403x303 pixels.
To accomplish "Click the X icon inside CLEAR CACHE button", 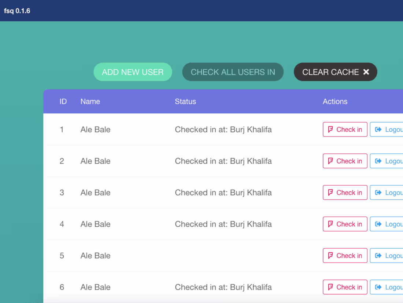I will (366, 72).
